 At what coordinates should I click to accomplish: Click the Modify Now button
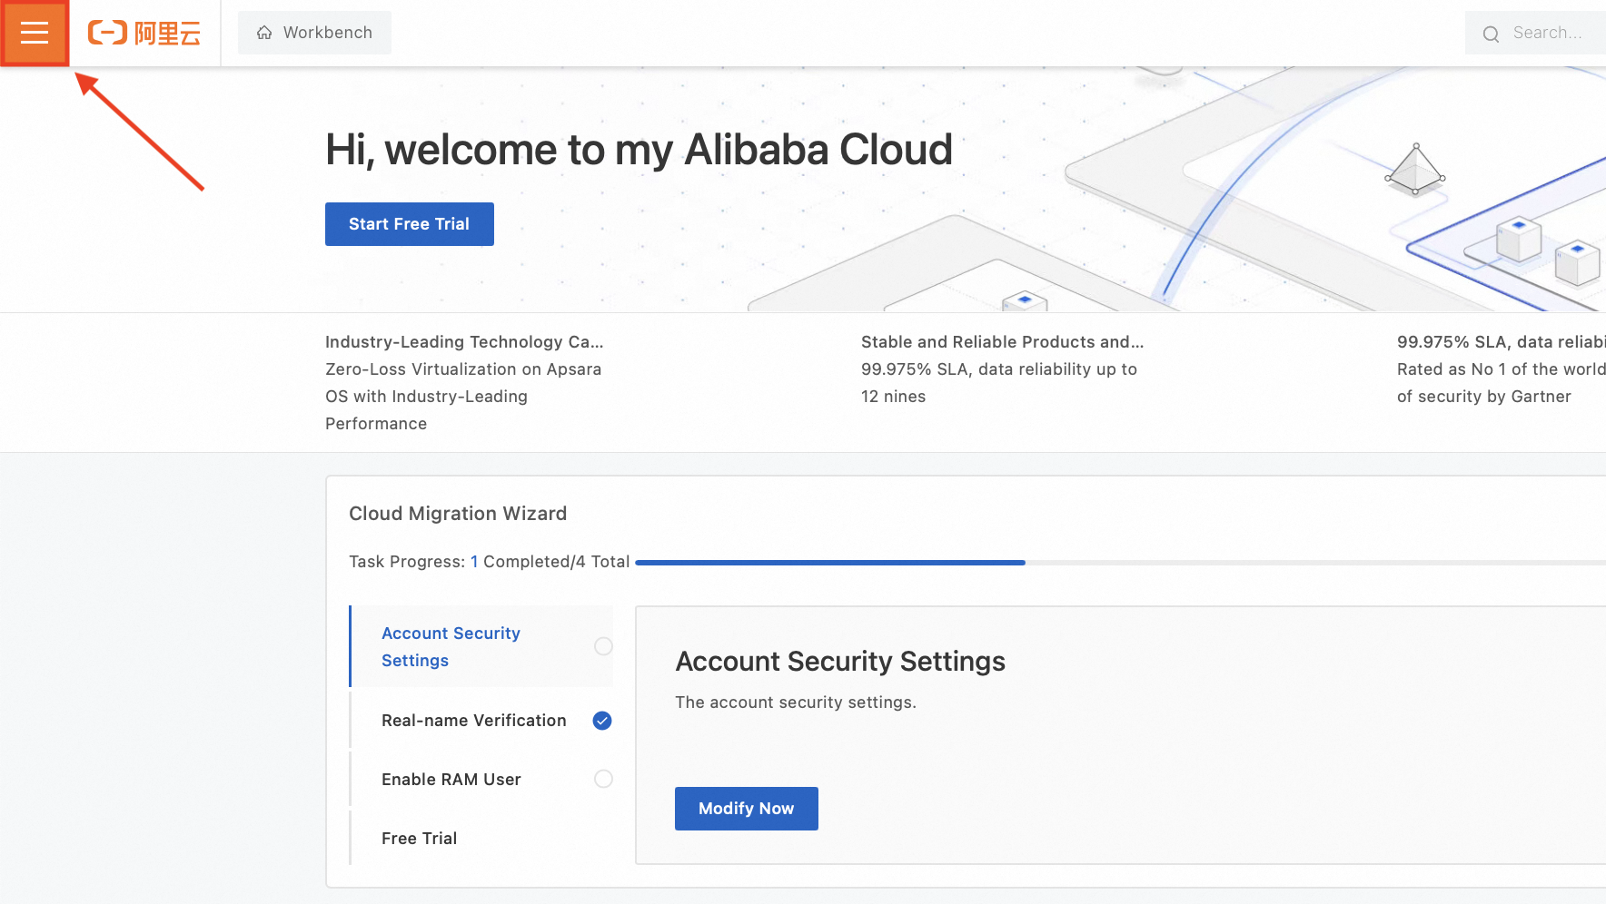746,809
